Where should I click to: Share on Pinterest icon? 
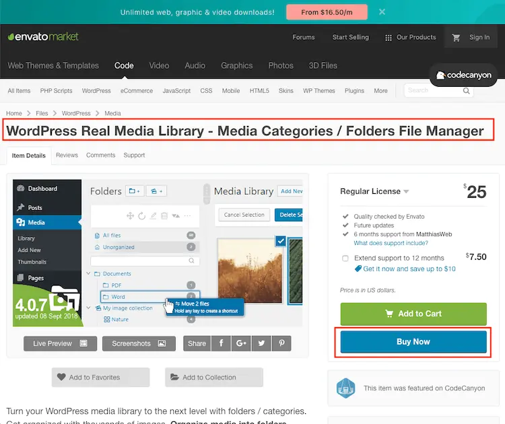[x=281, y=343]
